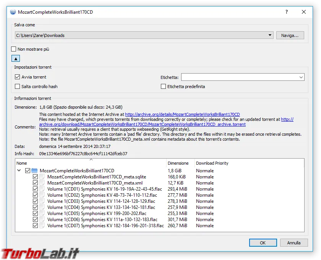The image size is (321, 260).
Task: Close the MozartCompleteWorksBrilliant170CD dialog
Action: coord(304,12)
